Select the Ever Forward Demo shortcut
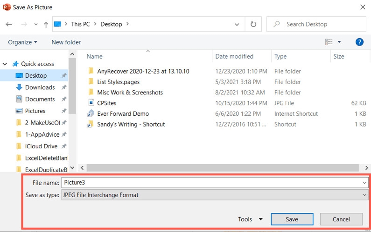Screen dimensions: 371x232 coord(123,113)
